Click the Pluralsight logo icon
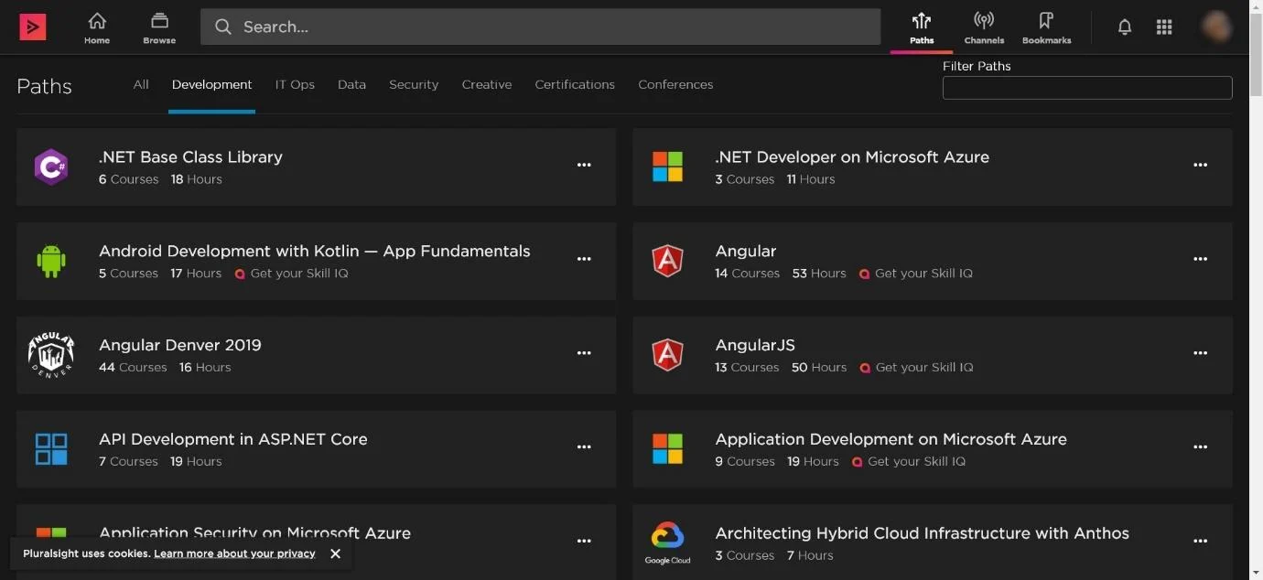This screenshot has width=1263, height=580. tap(33, 27)
